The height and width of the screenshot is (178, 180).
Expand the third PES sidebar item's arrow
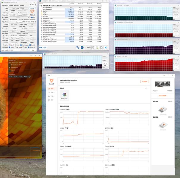[x=55, y=96]
